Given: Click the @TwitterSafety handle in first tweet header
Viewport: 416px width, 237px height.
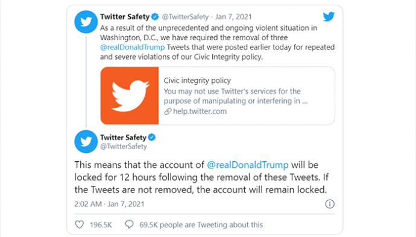Looking at the screenshot, I should (x=185, y=17).
